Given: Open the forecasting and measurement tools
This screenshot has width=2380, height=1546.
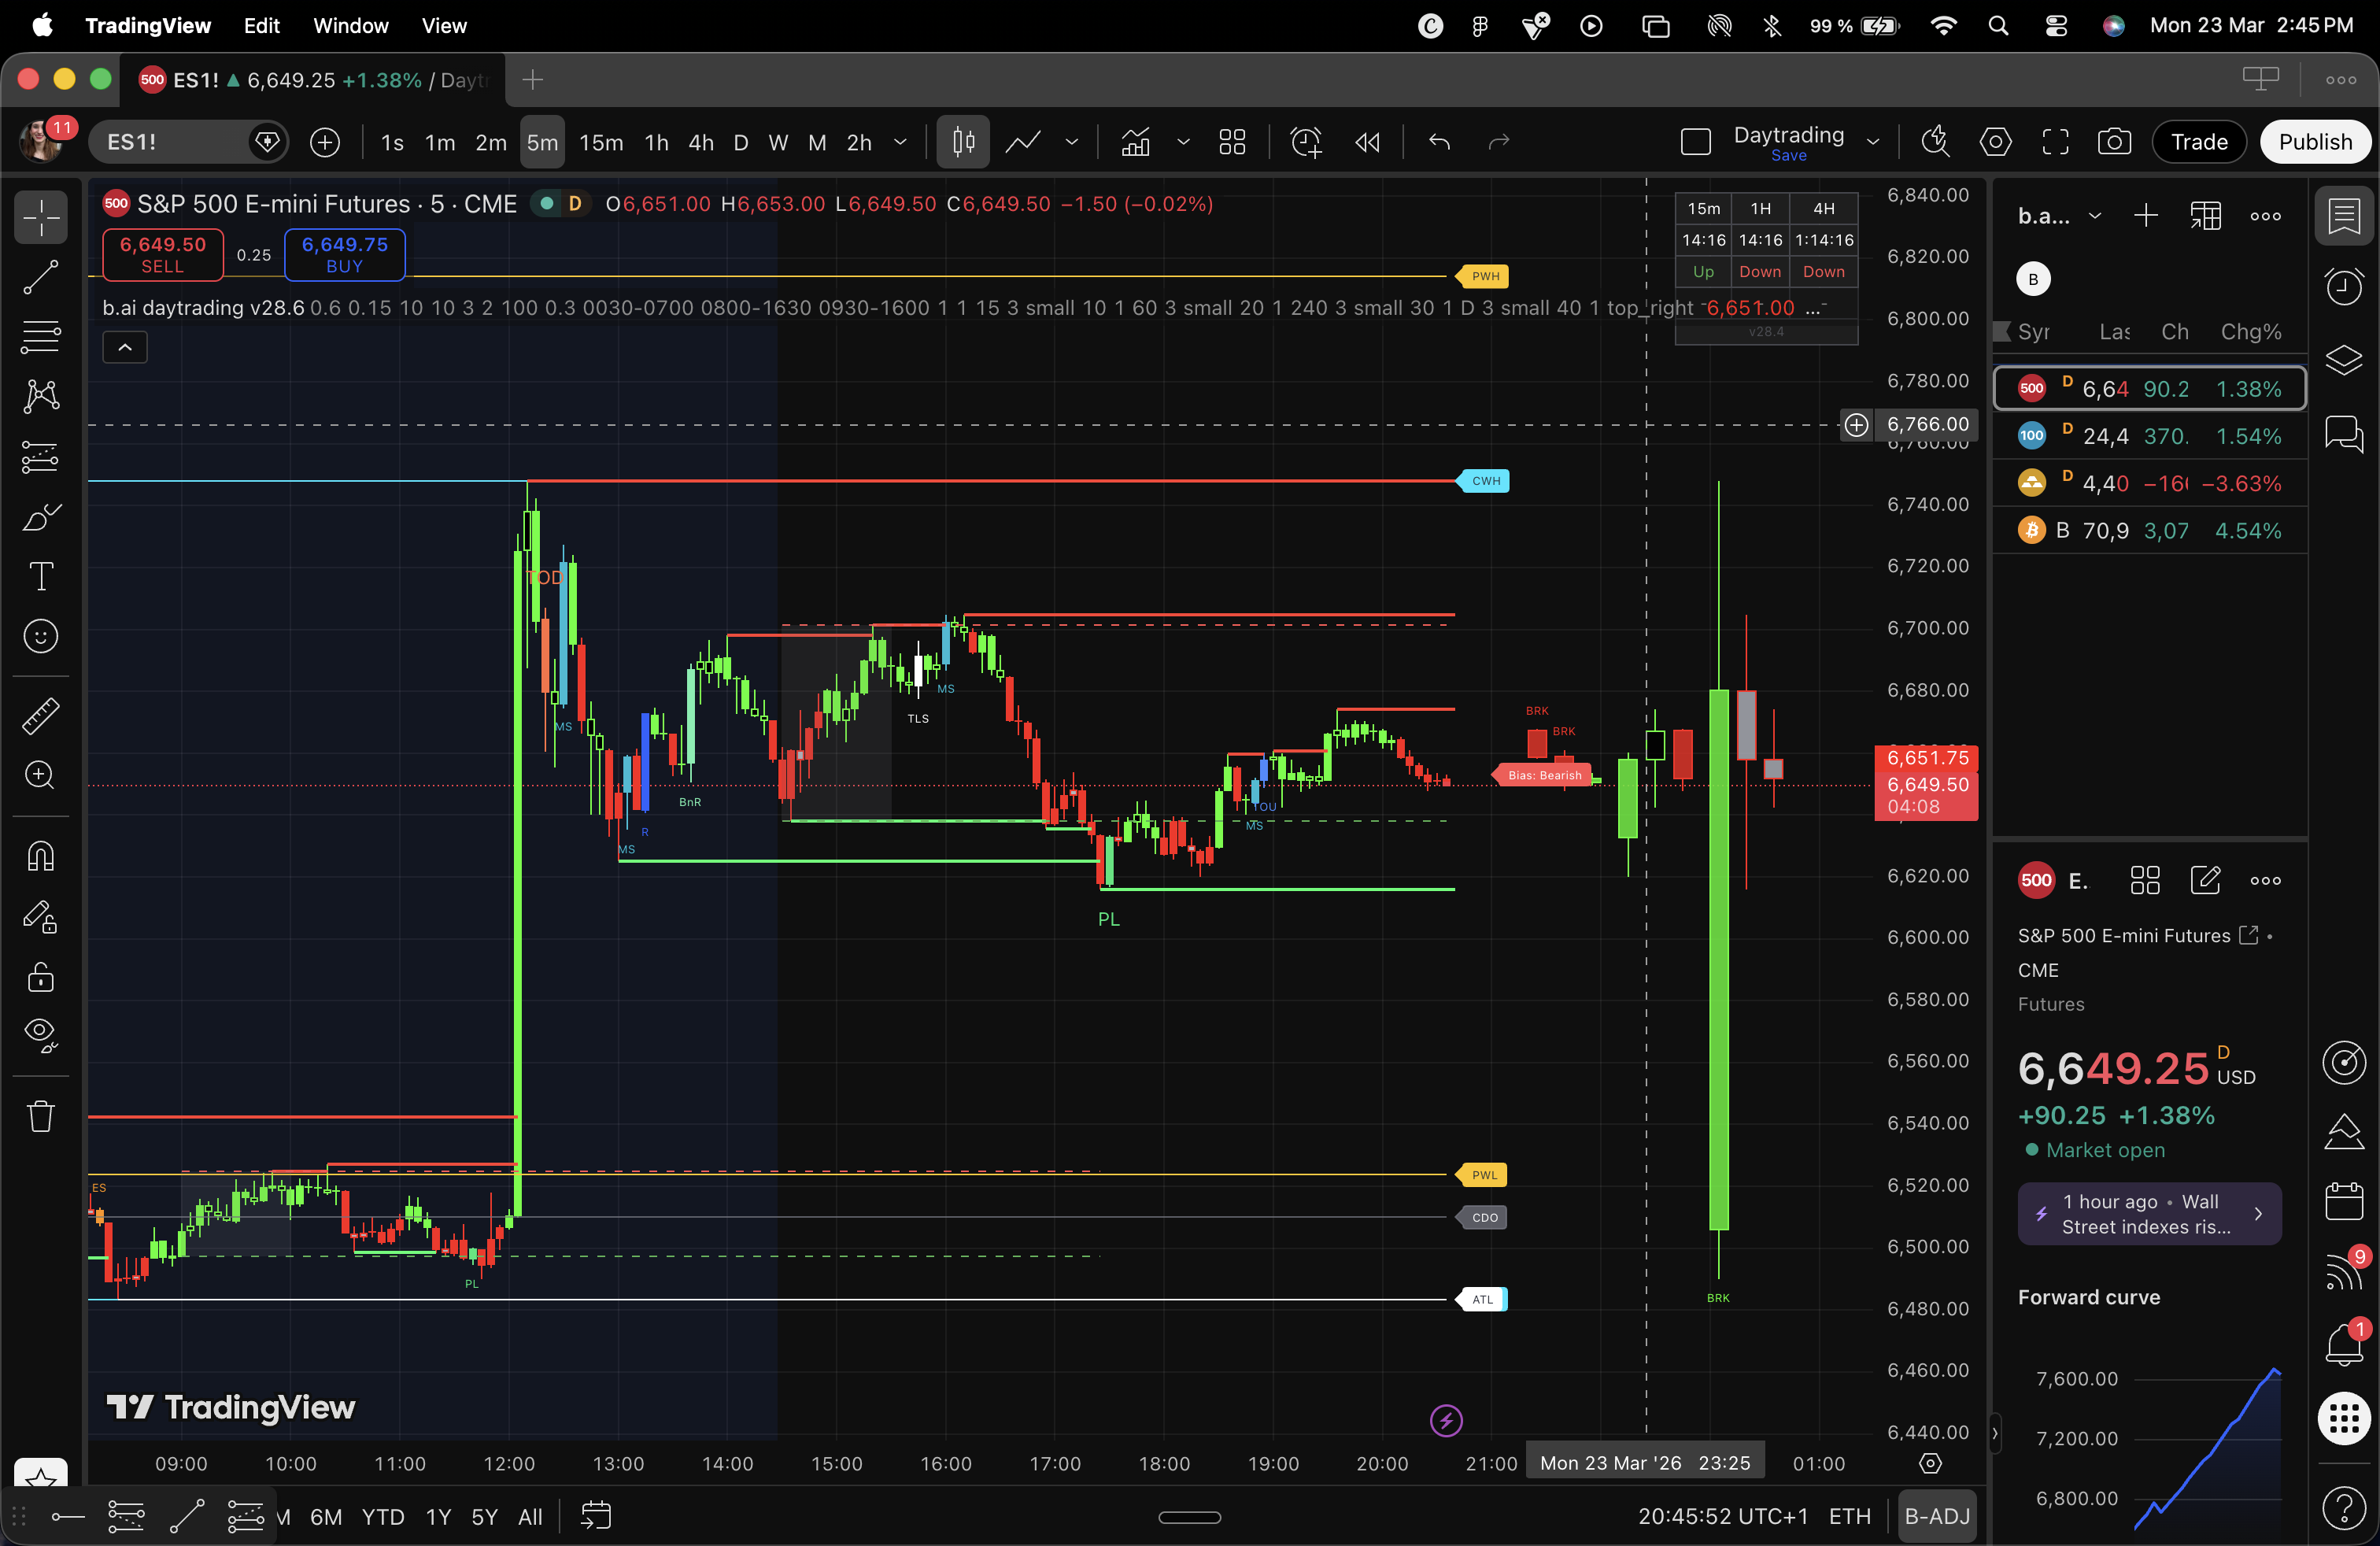Looking at the screenshot, I should click(41, 457).
